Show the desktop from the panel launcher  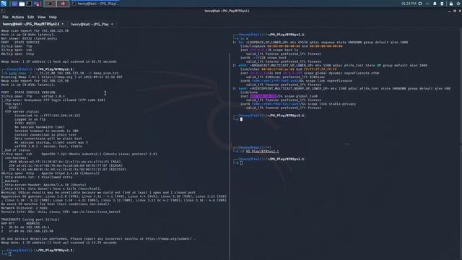coord(14,4)
